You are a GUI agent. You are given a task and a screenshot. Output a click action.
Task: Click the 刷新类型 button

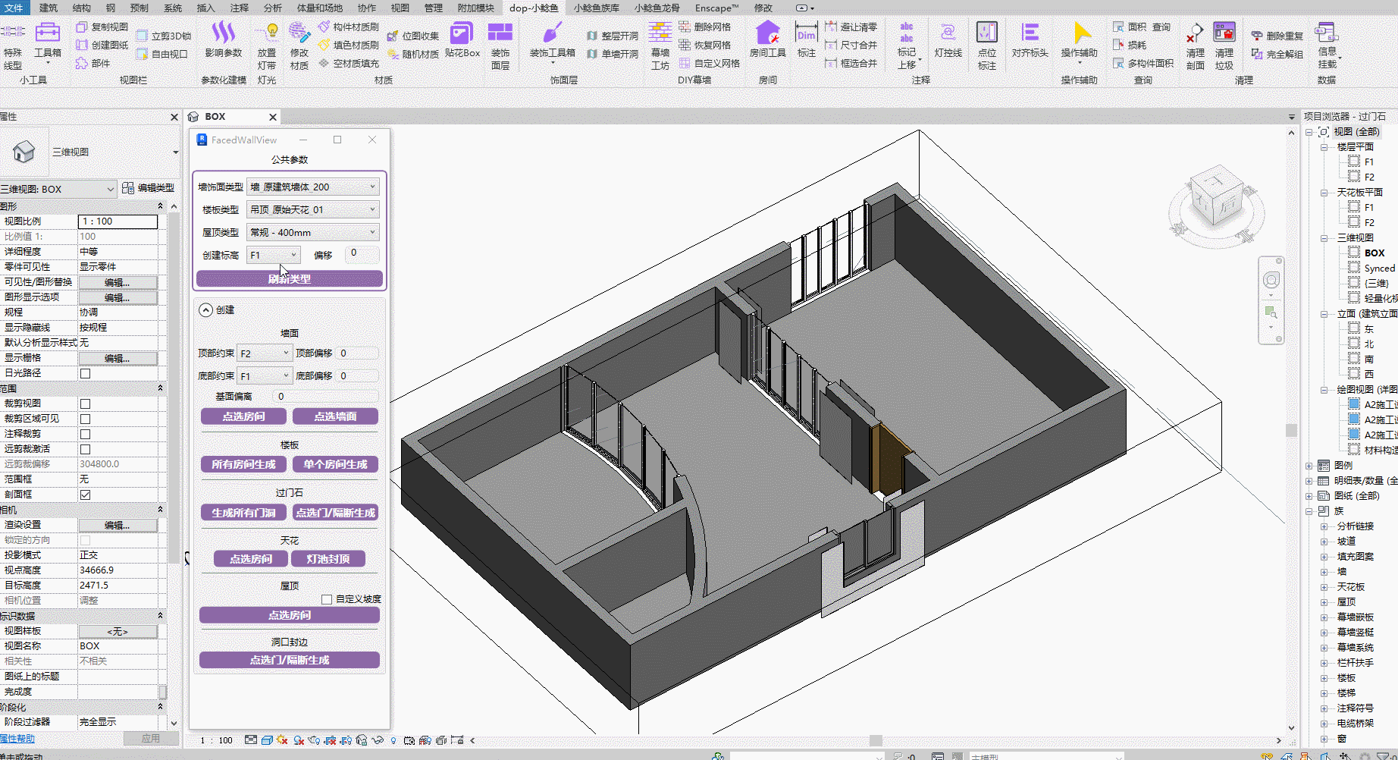click(x=289, y=279)
